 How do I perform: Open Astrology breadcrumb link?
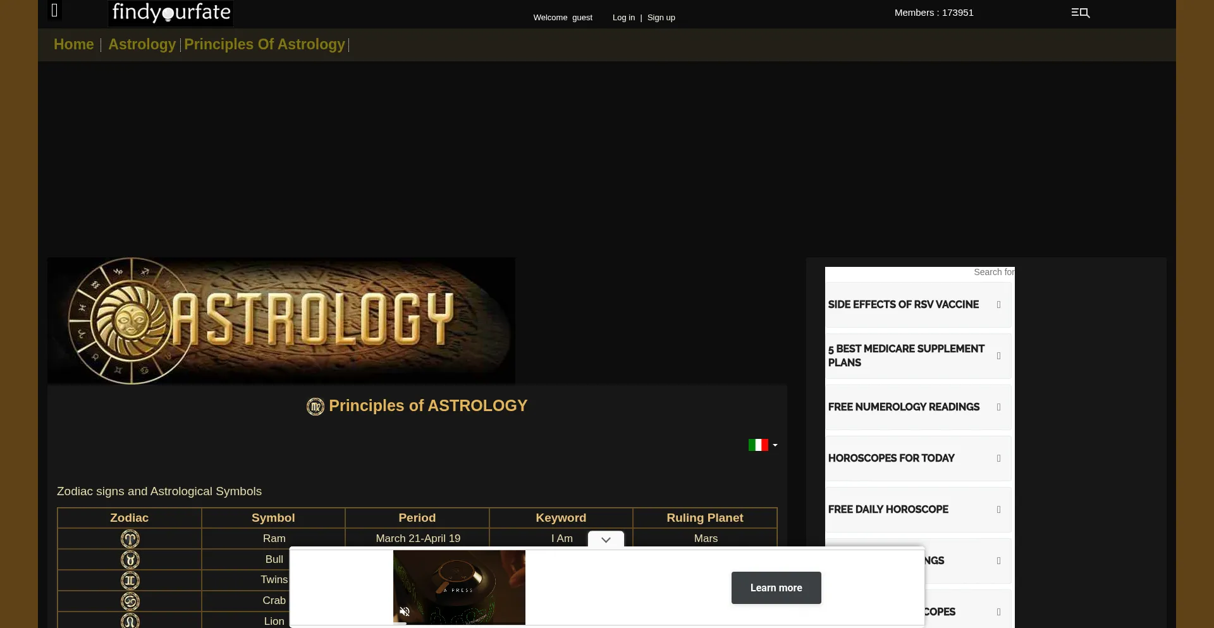(x=142, y=44)
